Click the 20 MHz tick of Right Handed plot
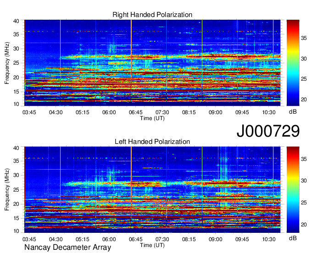This screenshot has height=253, width=312. 17,77
